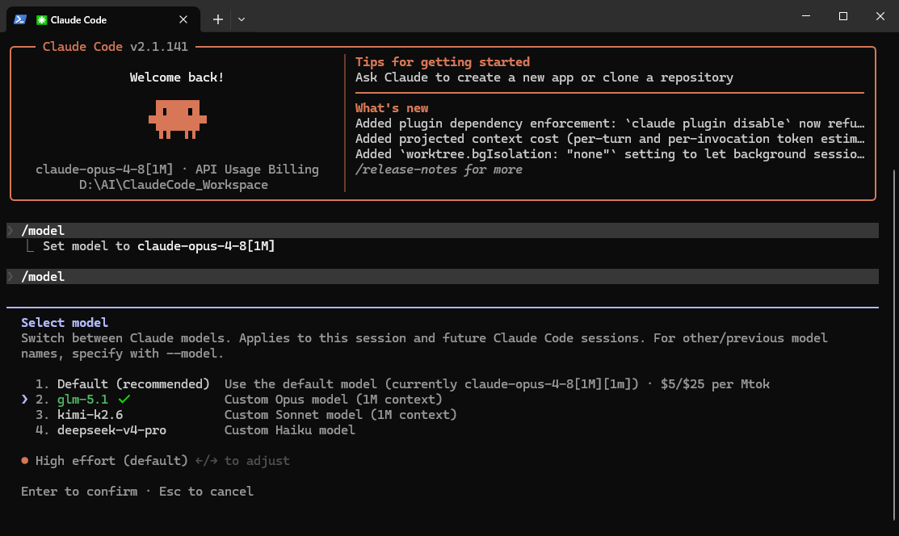Click the $5/$25 per Mtok price text

pyautogui.click(x=715, y=384)
